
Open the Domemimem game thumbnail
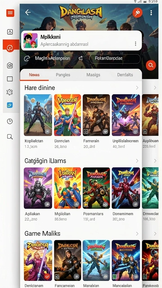coord(126,188)
